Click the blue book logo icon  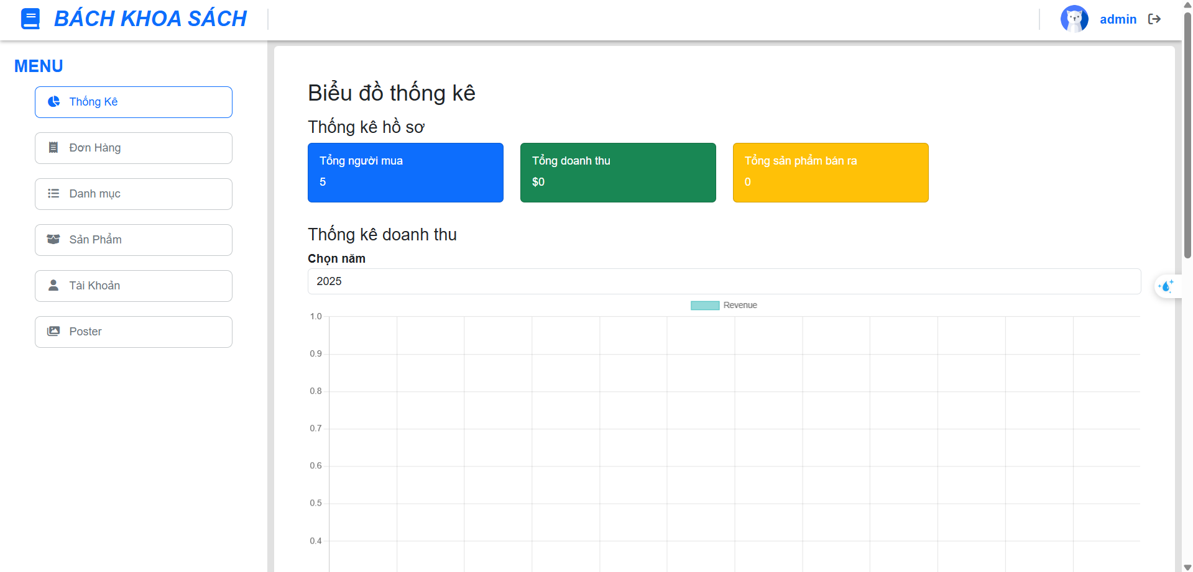pyautogui.click(x=30, y=18)
